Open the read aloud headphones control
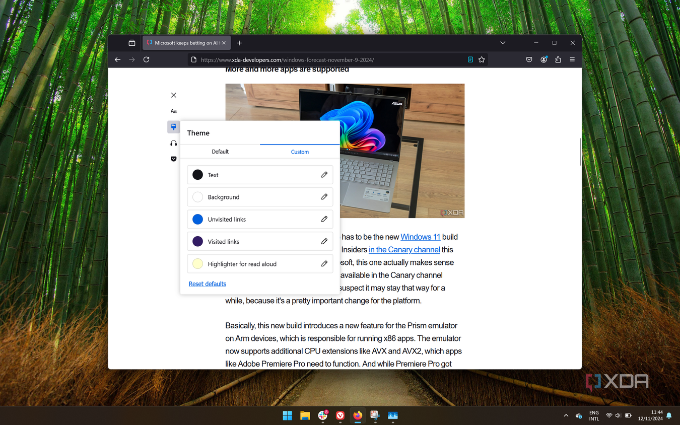The image size is (680, 425). pos(173,143)
